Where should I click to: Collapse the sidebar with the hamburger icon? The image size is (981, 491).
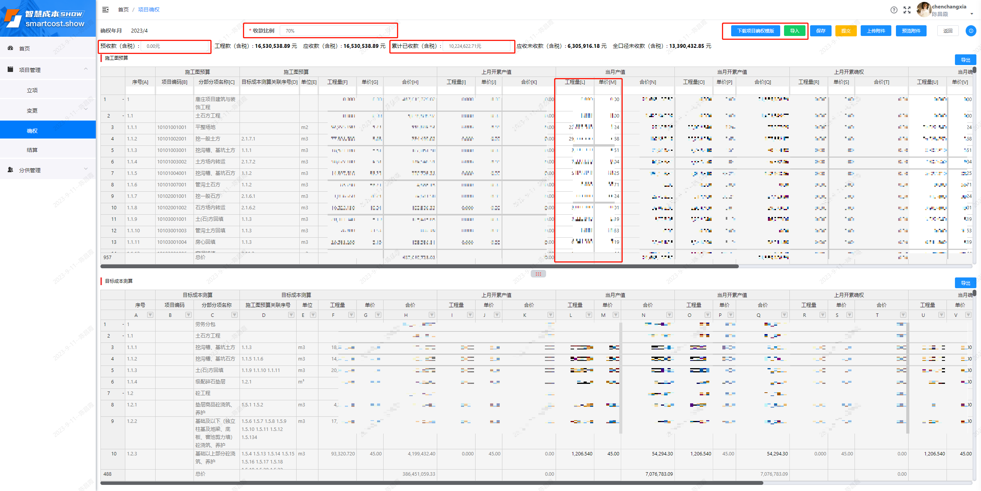pyautogui.click(x=105, y=10)
